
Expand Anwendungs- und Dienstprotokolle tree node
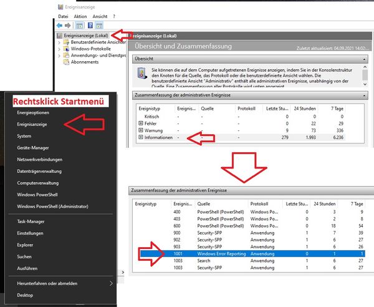coord(60,56)
